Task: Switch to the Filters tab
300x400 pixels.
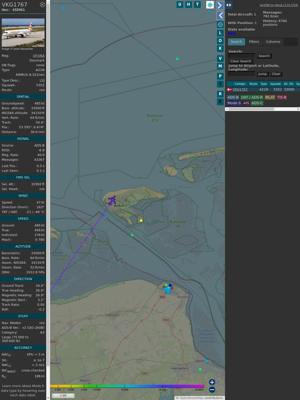Action: (x=254, y=42)
